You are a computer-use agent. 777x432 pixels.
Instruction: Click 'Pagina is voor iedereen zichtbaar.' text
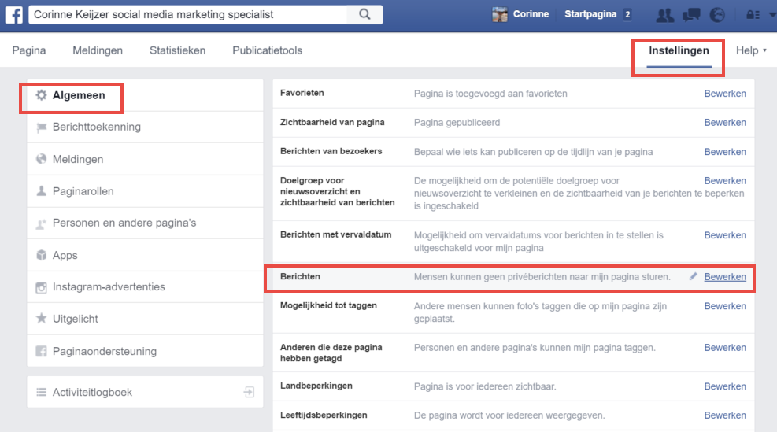485,386
